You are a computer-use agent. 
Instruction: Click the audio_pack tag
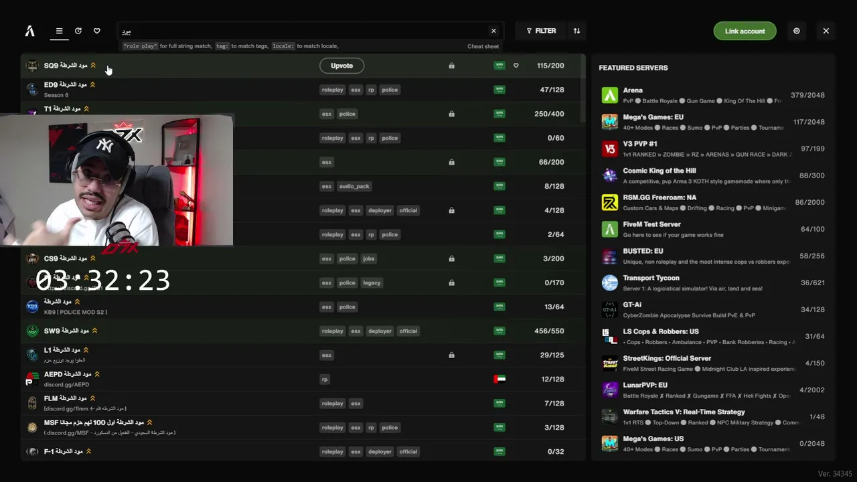point(354,186)
